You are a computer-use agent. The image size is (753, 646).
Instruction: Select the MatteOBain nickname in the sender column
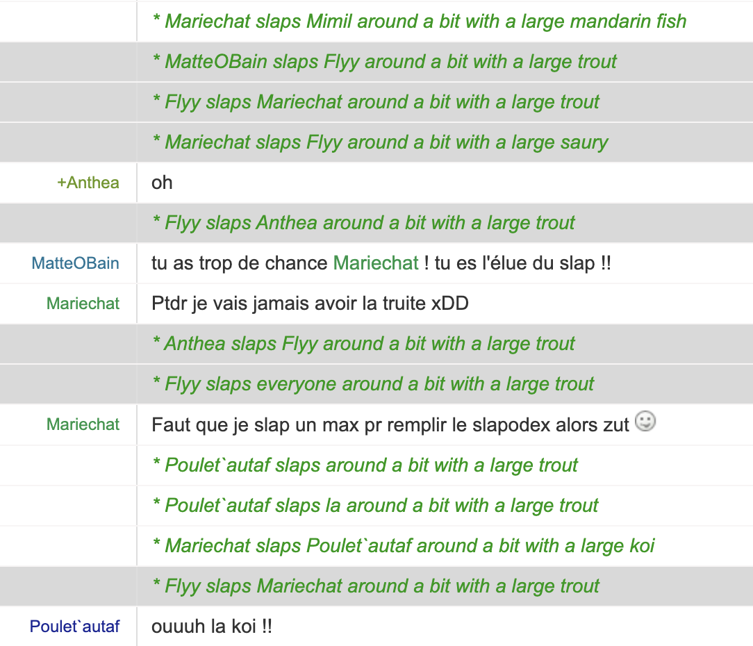(75, 263)
